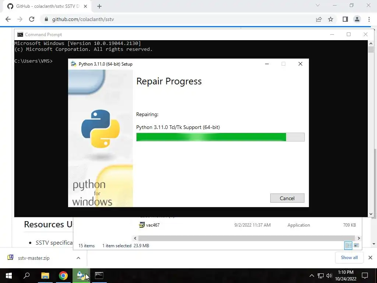The height and width of the screenshot is (283, 377).
Task: Bookmark this page with star icon
Action: (331, 19)
